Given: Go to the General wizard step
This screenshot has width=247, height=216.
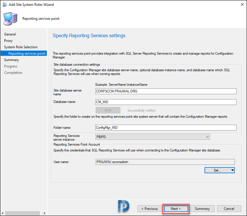Looking at the screenshot, I should [10, 34].
